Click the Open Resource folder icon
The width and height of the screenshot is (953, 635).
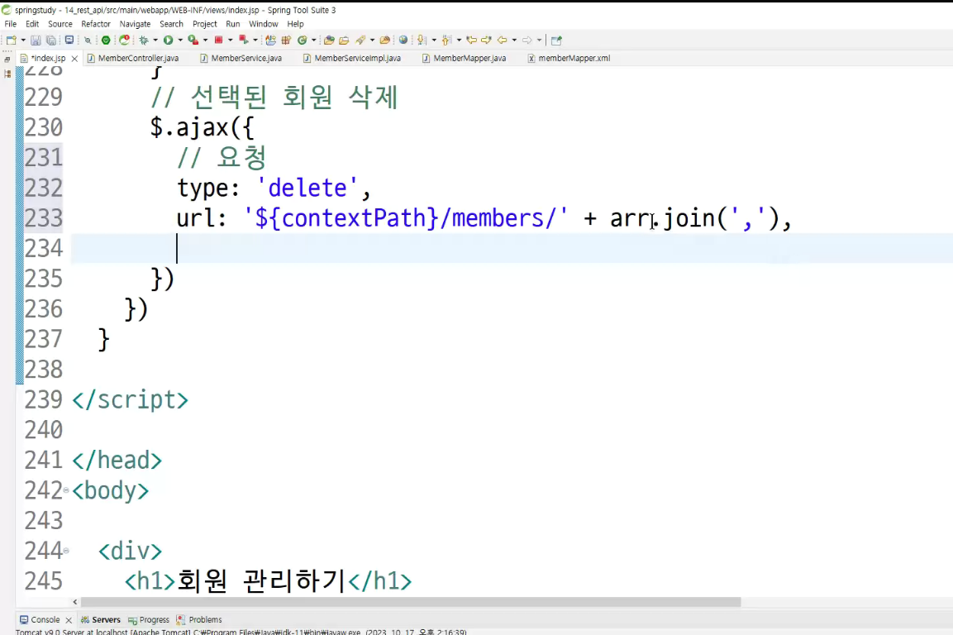pyautogui.click(x=384, y=41)
